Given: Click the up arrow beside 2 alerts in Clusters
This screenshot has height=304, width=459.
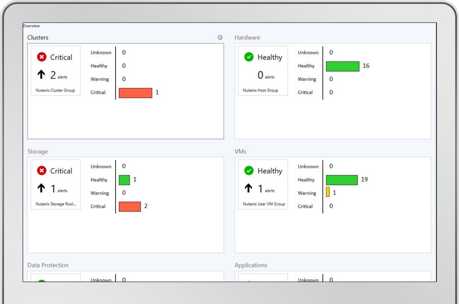Looking at the screenshot, I should pyautogui.click(x=41, y=74).
